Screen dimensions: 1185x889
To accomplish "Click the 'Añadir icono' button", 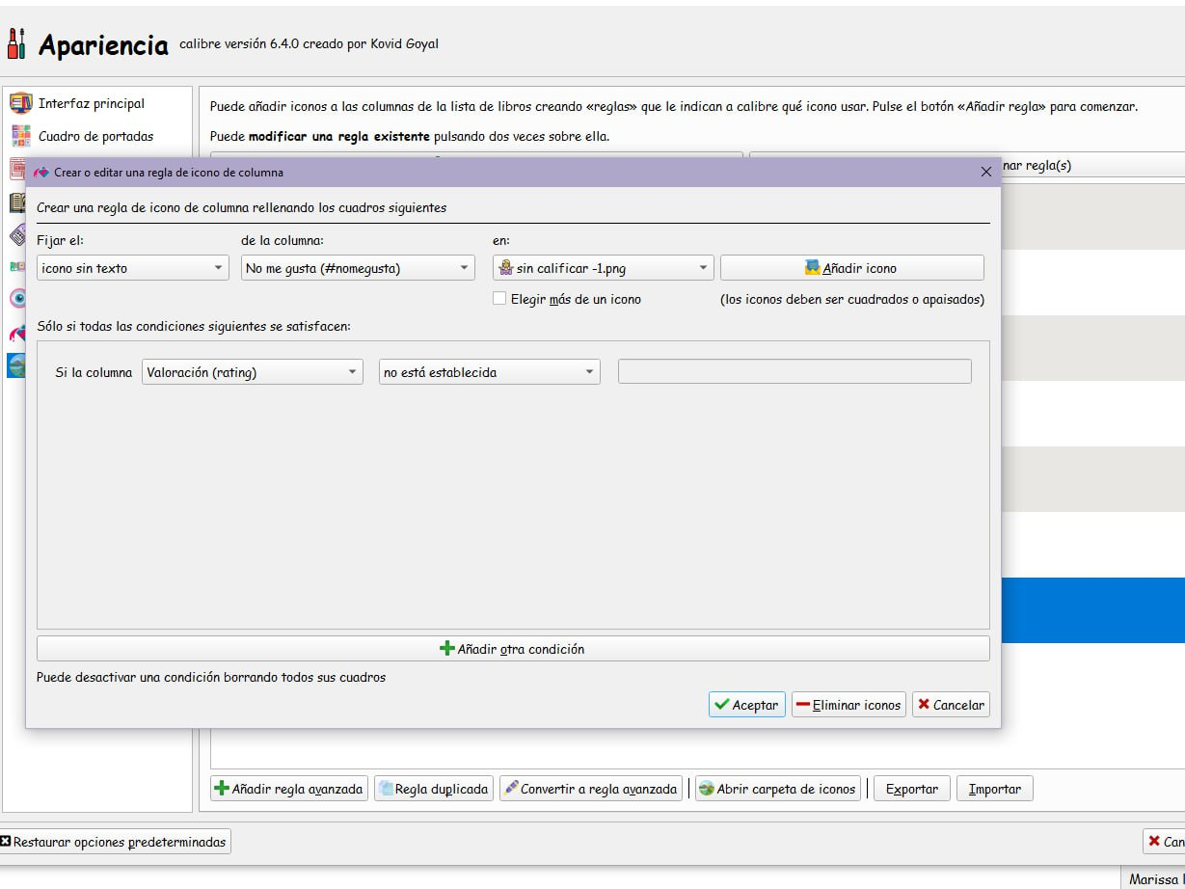I will [852, 268].
